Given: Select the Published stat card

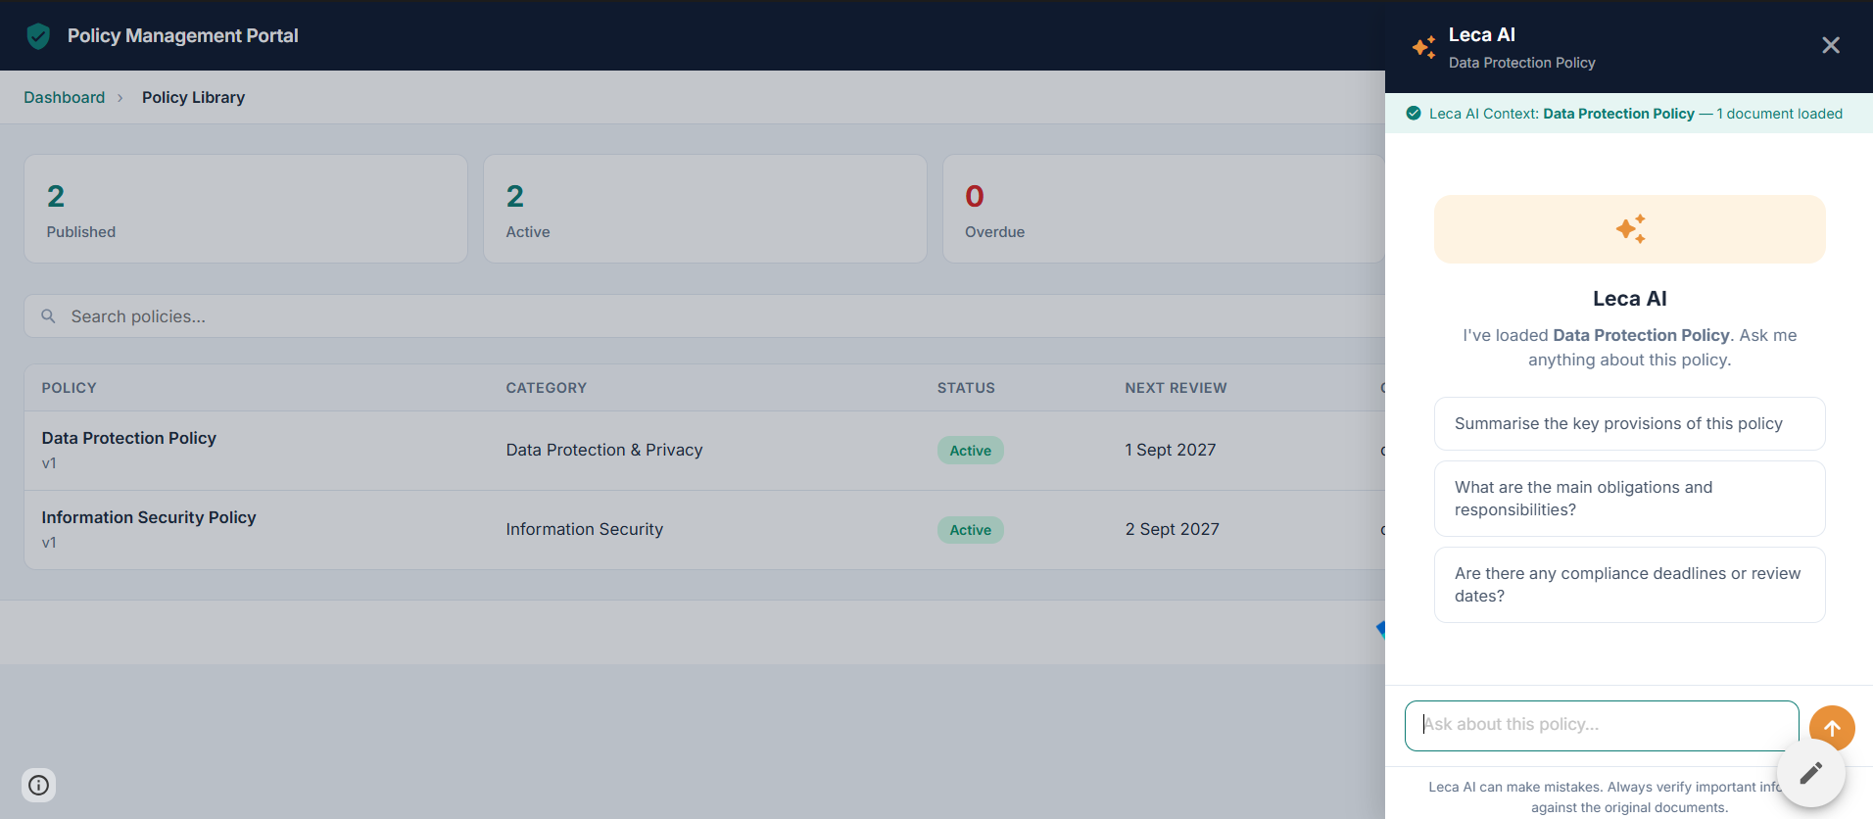Looking at the screenshot, I should 246,209.
